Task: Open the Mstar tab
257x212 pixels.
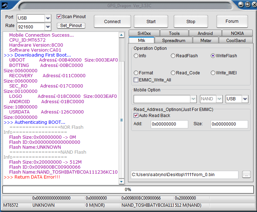Action: click(206, 41)
